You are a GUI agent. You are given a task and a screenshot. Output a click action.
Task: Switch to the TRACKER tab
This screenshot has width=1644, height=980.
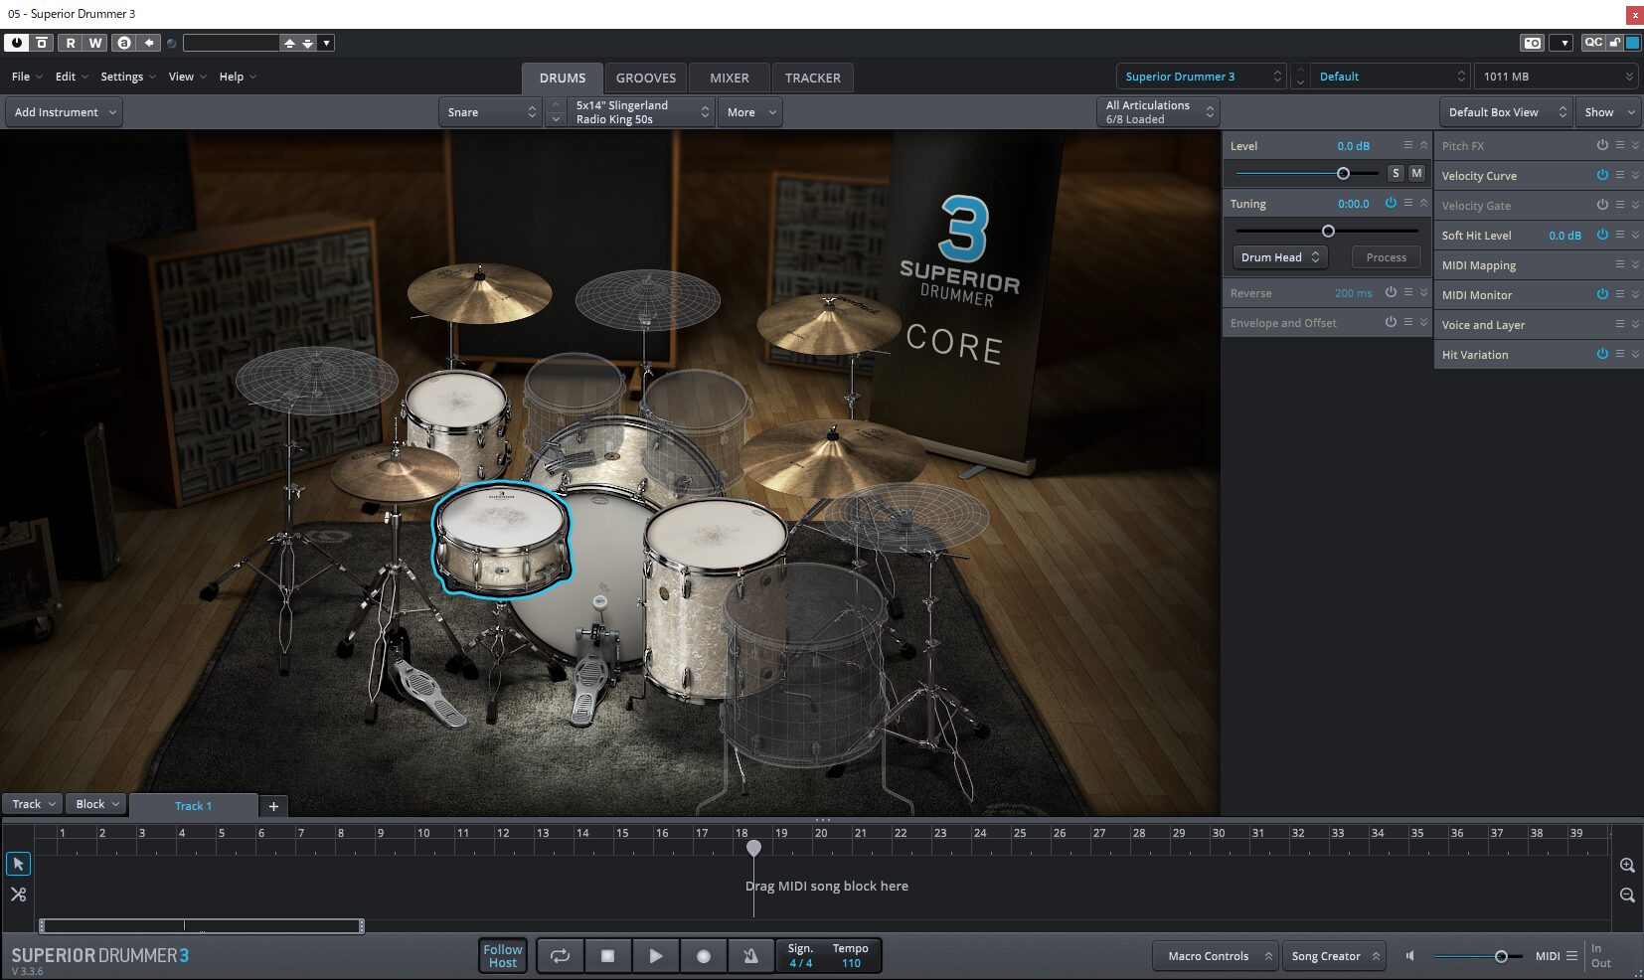tap(813, 78)
